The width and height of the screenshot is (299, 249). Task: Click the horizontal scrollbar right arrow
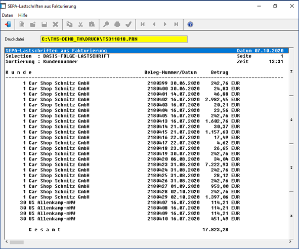click(290, 242)
